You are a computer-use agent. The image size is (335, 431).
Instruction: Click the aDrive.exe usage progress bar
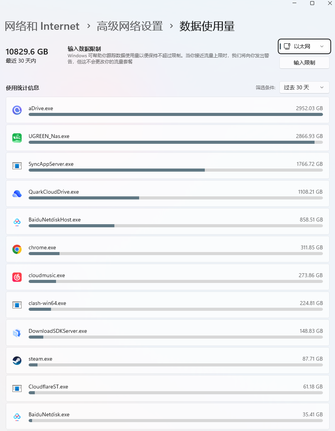[x=175, y=114]
